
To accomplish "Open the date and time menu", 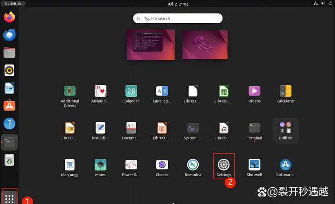I will coord(178,4).
